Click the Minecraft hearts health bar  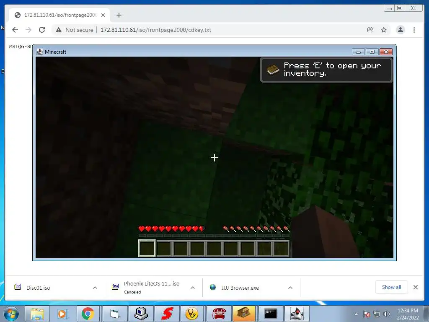tap(171, 229)
